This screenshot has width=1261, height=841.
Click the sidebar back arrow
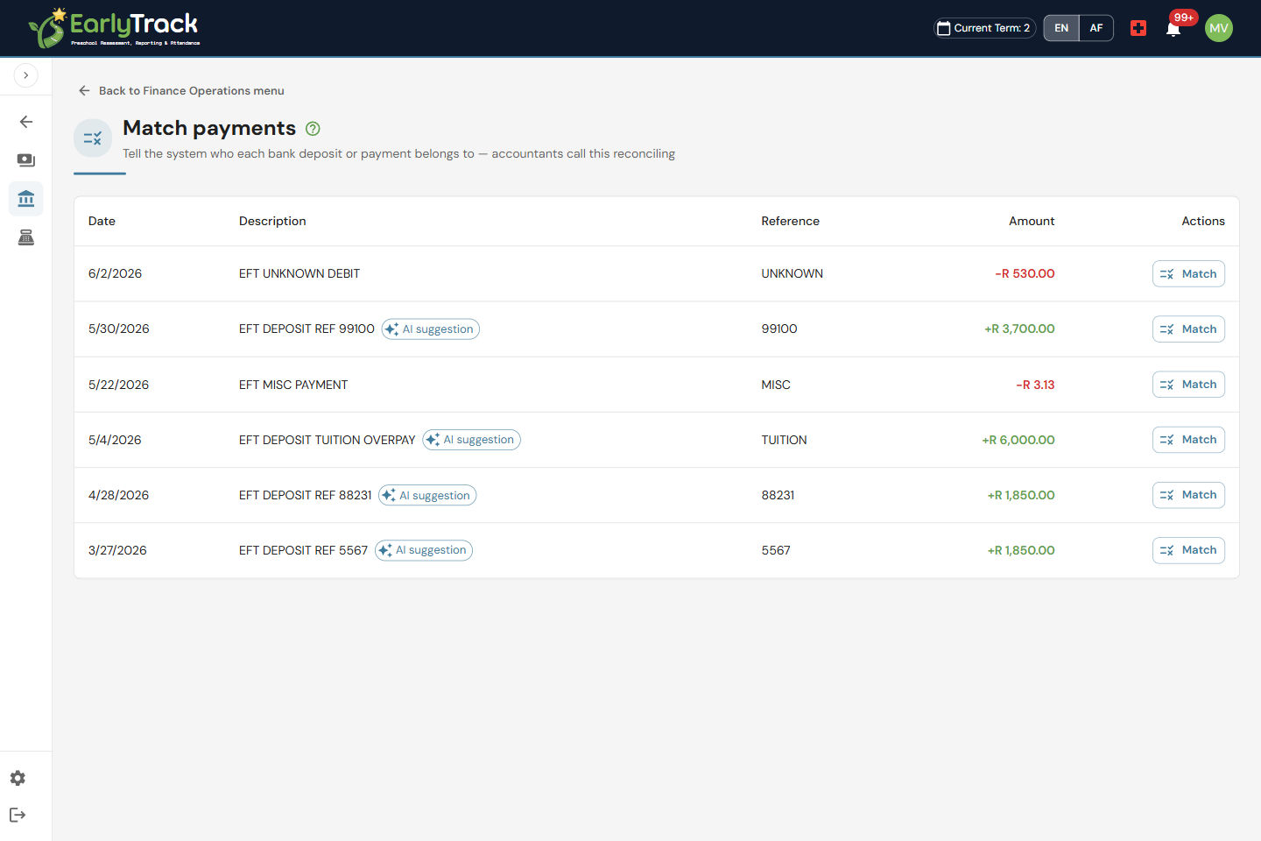click(x=26, y=122)
